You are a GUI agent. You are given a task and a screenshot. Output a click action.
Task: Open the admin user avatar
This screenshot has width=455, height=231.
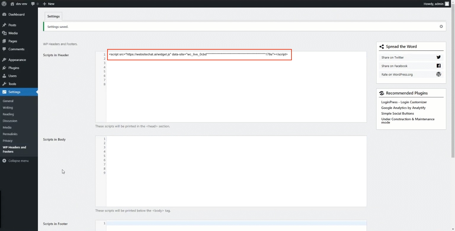click(x=447, y=4)
